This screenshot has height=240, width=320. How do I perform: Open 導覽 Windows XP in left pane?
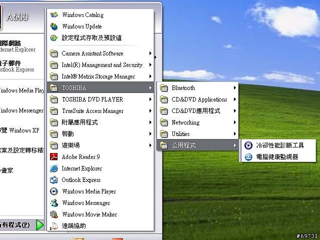click(x=20, y=130)
